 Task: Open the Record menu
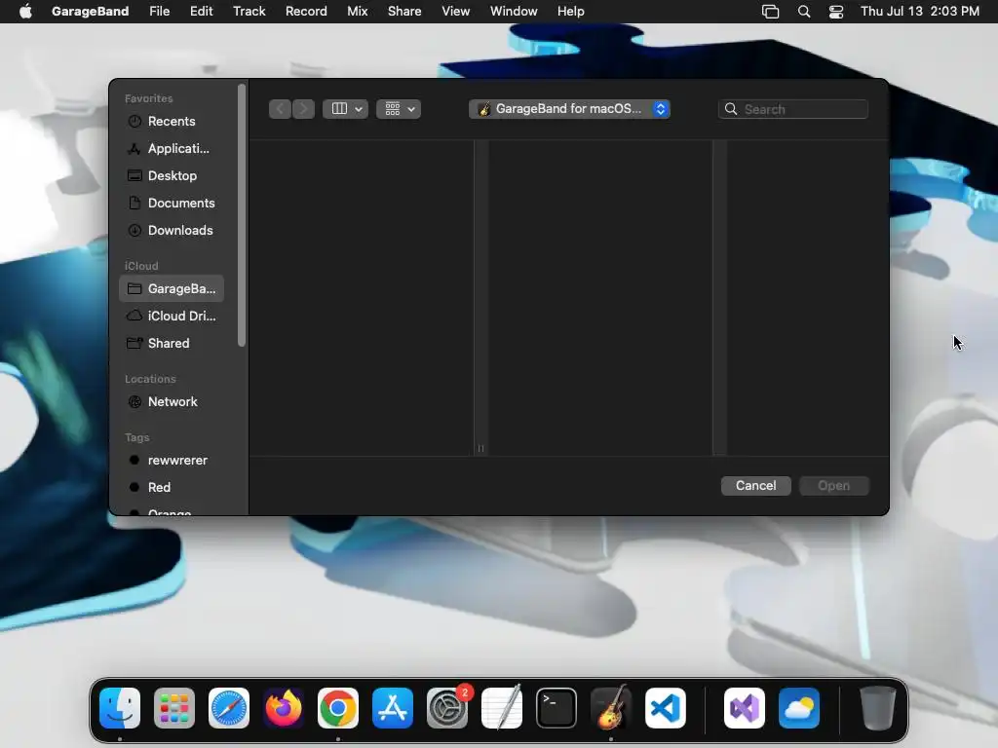click(306, 12)
